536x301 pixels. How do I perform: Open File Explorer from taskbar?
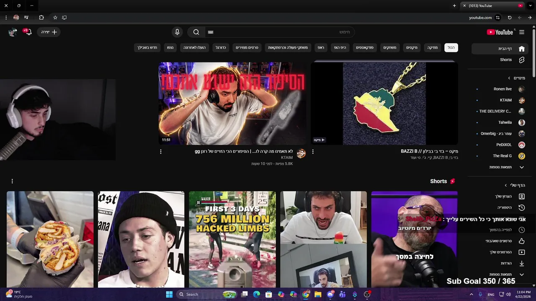click(x=318, y=294)
